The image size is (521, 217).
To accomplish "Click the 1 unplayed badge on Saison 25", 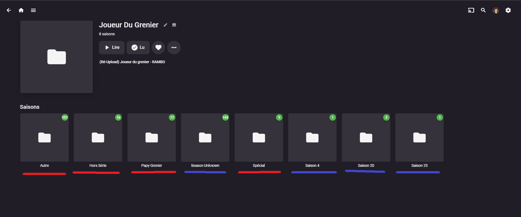I will point(440,117).
